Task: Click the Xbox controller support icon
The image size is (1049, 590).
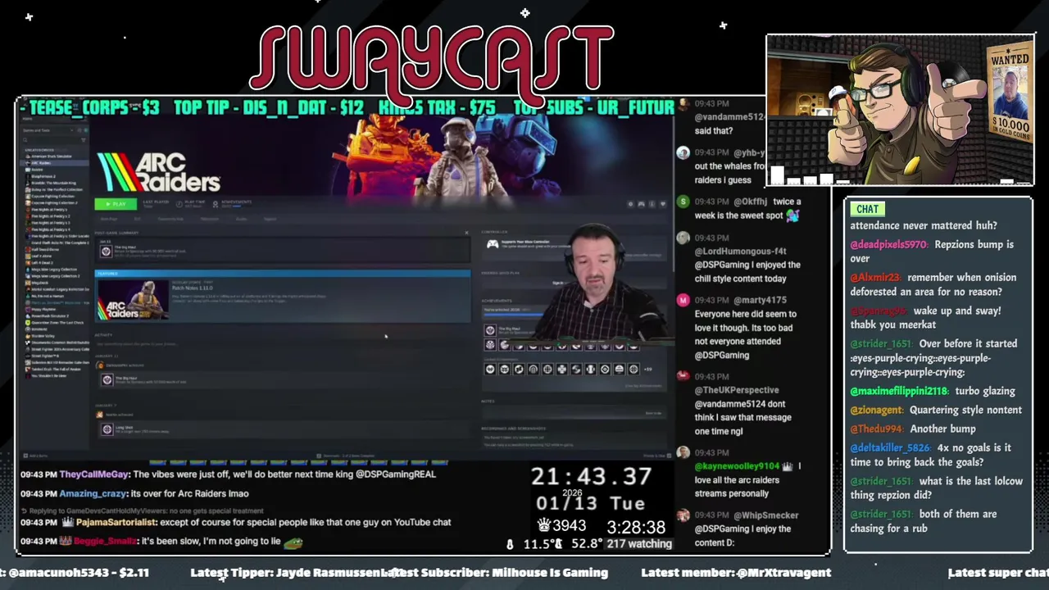Action: 493,244
